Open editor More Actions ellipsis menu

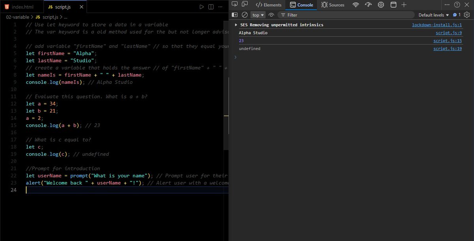click(x=221, y=7)
